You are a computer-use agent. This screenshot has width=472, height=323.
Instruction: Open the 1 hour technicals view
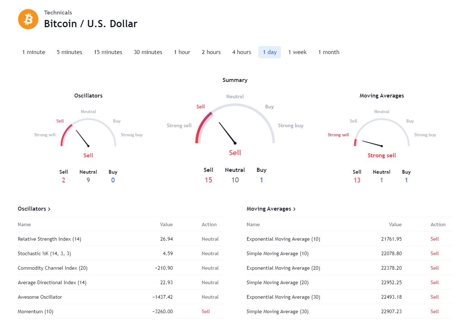pyautogui.click(x=182, y=52)
